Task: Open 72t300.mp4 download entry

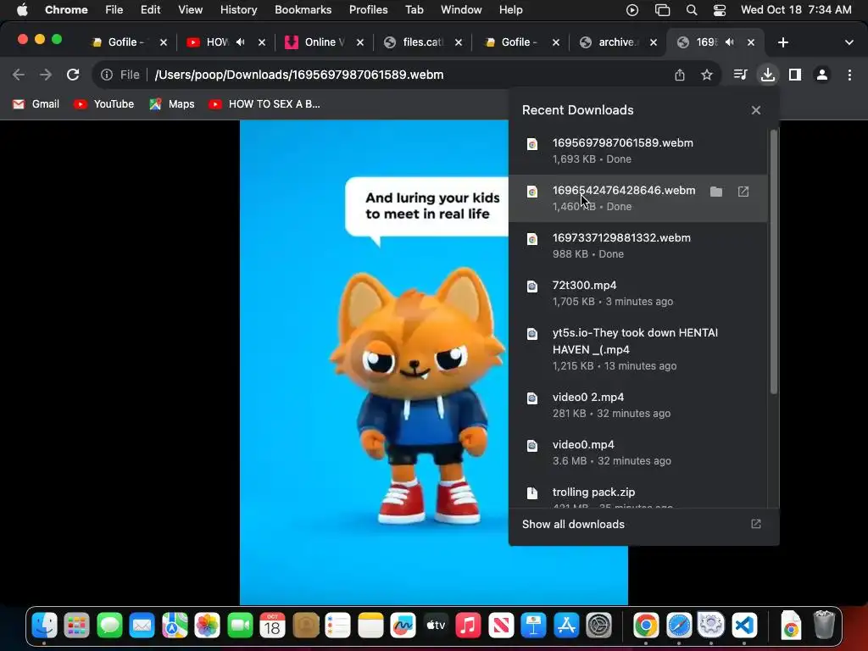Action: (637, 292)
